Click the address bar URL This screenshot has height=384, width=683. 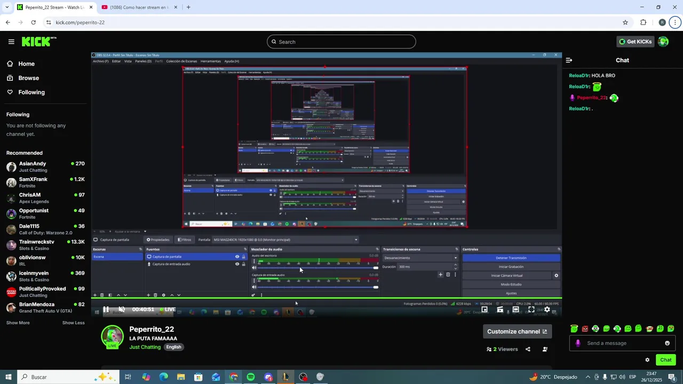point(80,22)
